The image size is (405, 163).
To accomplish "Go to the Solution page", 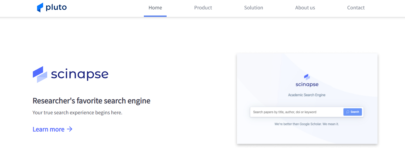I will point(254,8).
